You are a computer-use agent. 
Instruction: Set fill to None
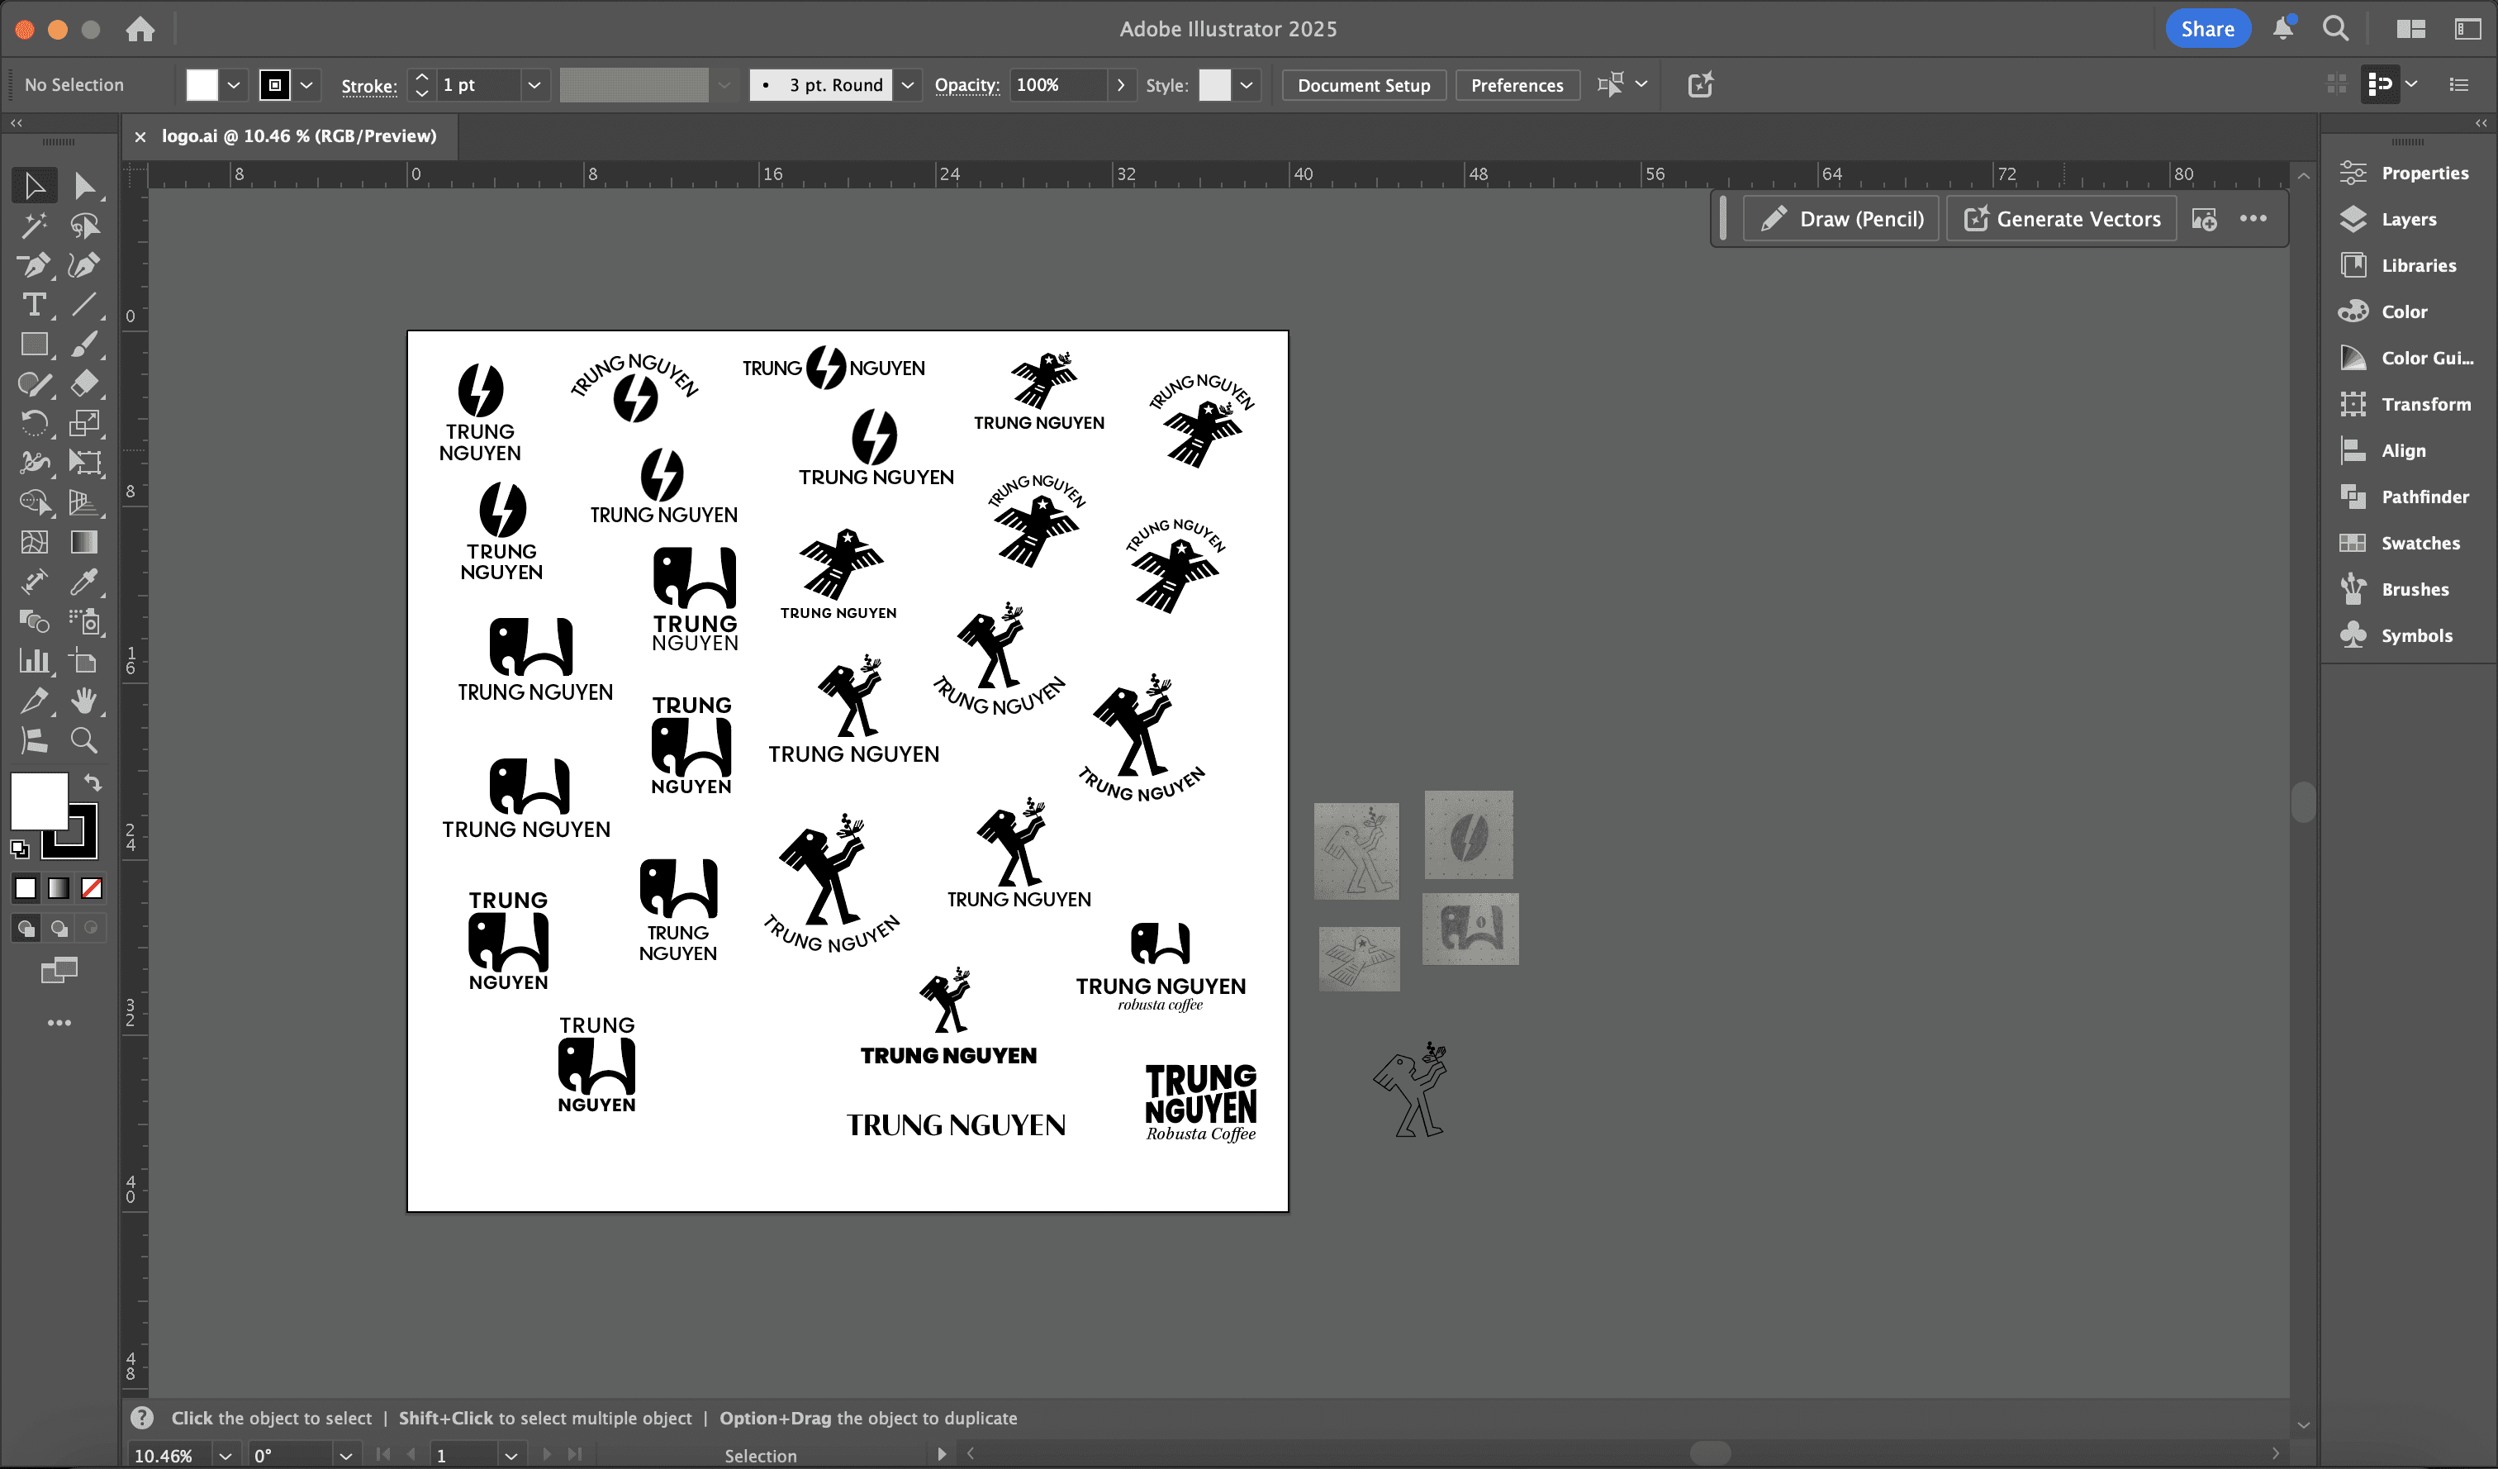[91, 888]
